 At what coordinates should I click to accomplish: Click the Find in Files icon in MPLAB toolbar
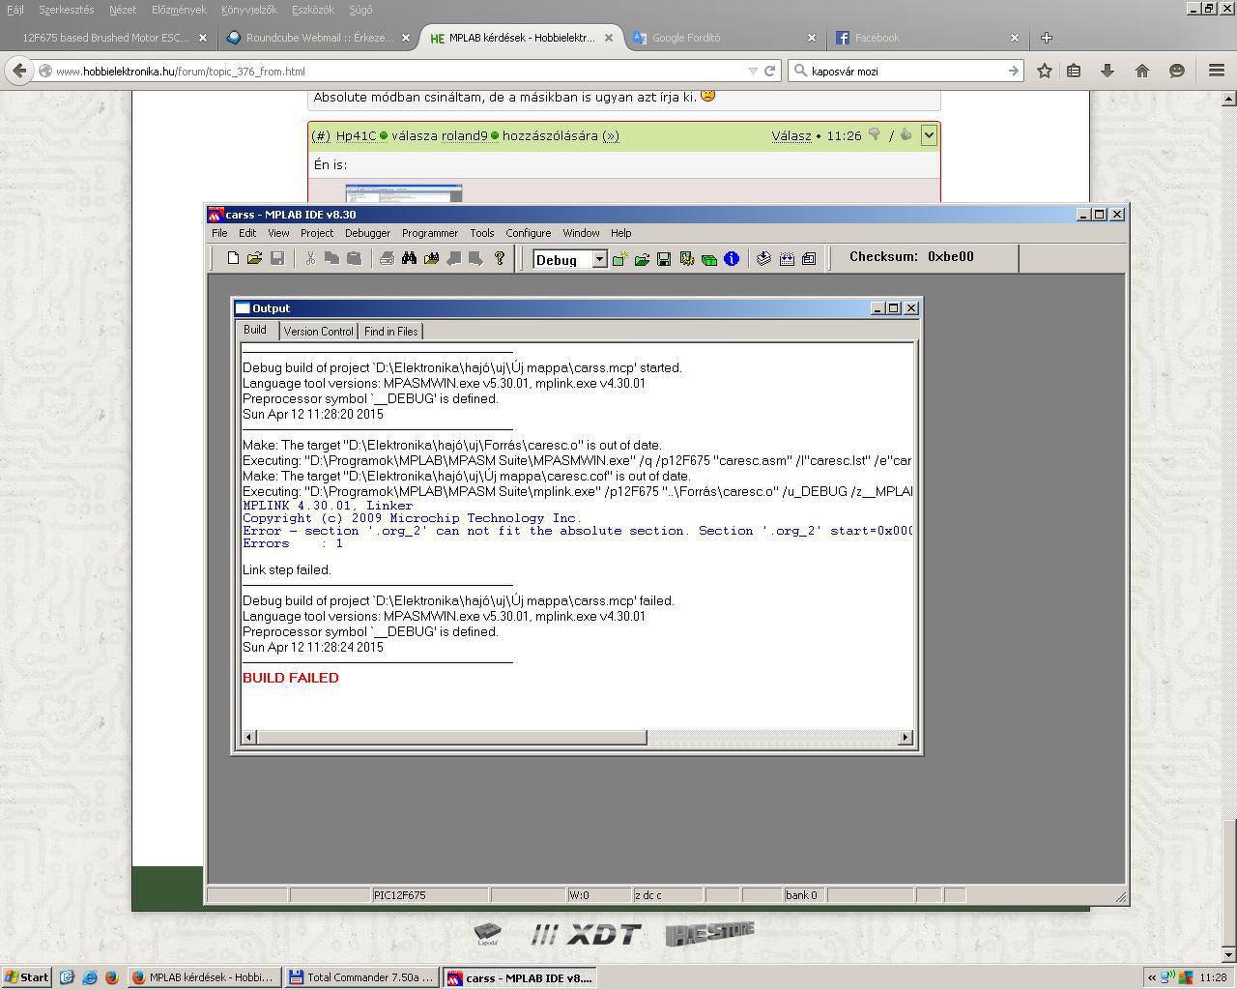(x=431, y=258)
